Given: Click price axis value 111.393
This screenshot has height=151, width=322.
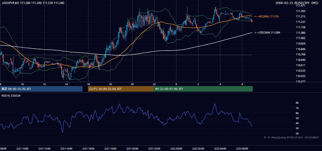Looking at the screenshot, I should pos(301,11).
